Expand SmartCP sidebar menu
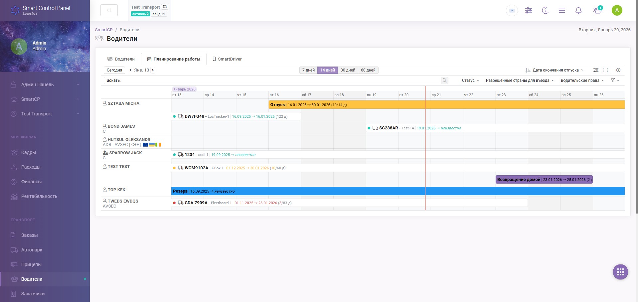The image size is (638, 302). 45,99
